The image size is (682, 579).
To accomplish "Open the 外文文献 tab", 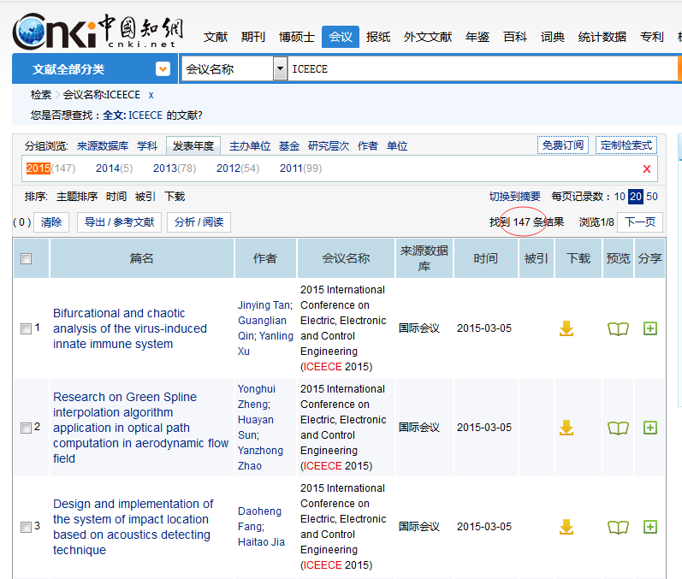I will [428, 37].
